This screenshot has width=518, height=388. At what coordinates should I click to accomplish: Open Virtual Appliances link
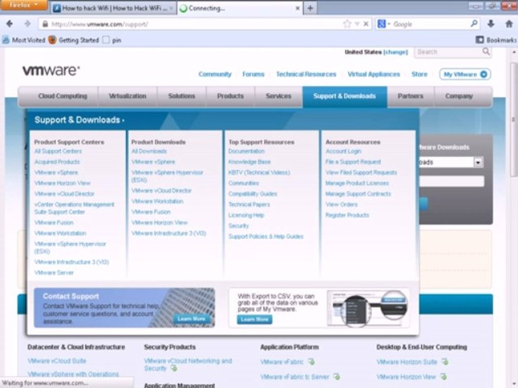coord(373,74)
